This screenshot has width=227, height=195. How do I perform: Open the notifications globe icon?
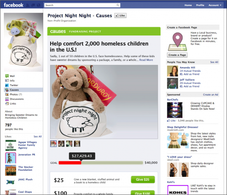pos(38,5)
